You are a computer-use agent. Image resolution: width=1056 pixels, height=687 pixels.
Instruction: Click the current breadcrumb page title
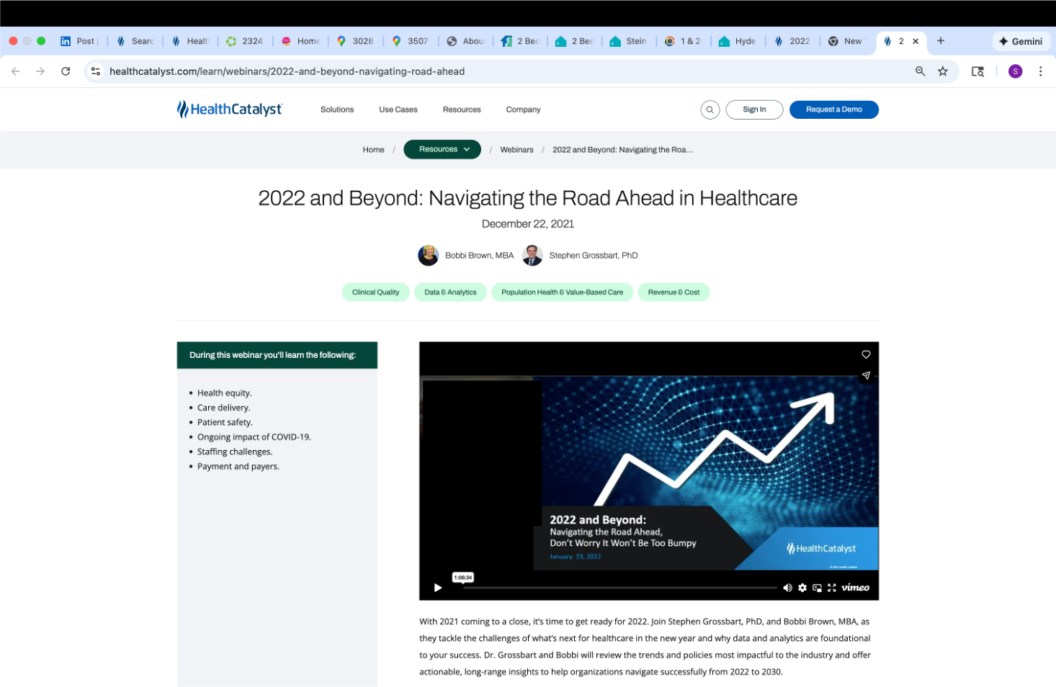622,150
